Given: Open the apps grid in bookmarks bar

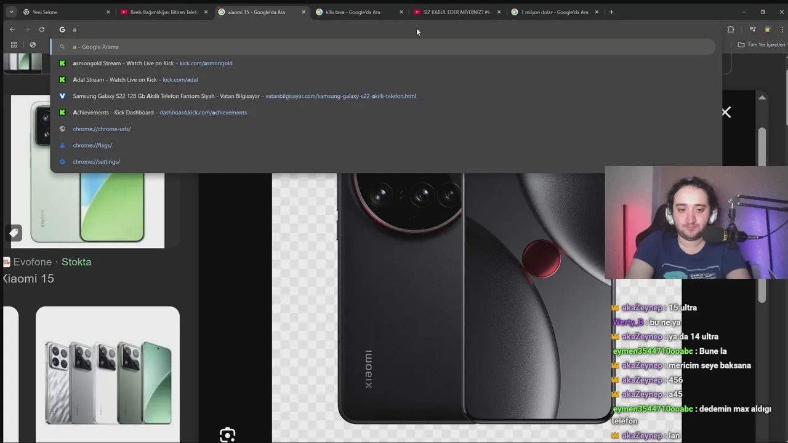Looking at the screenshot, I should pos(14,45).
